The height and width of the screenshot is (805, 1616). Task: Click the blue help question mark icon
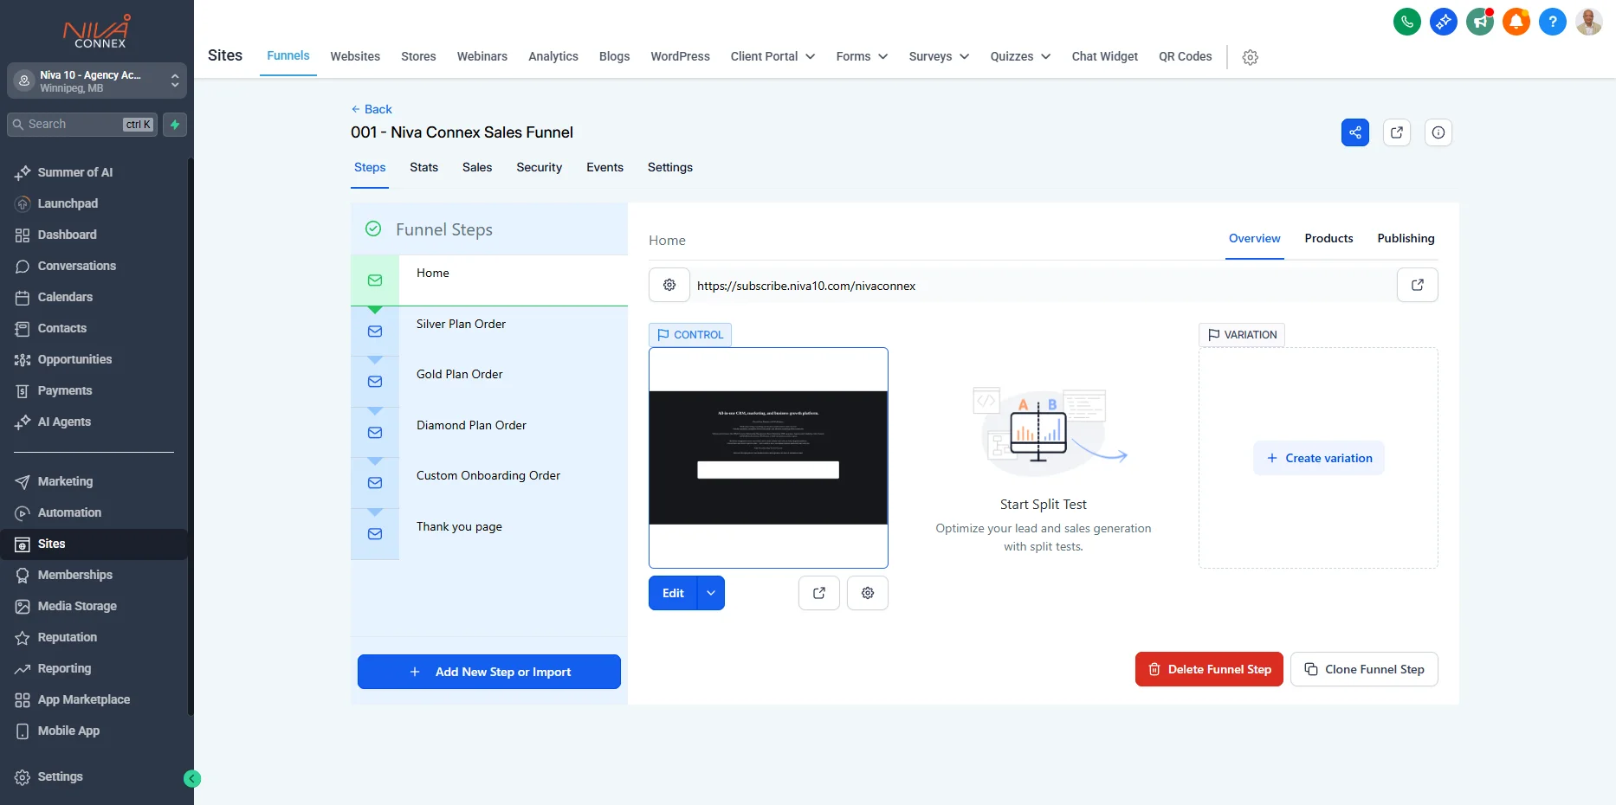1553,22
